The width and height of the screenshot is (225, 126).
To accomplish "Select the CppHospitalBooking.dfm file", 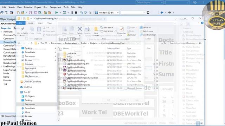I will click(x=78, y=64).
